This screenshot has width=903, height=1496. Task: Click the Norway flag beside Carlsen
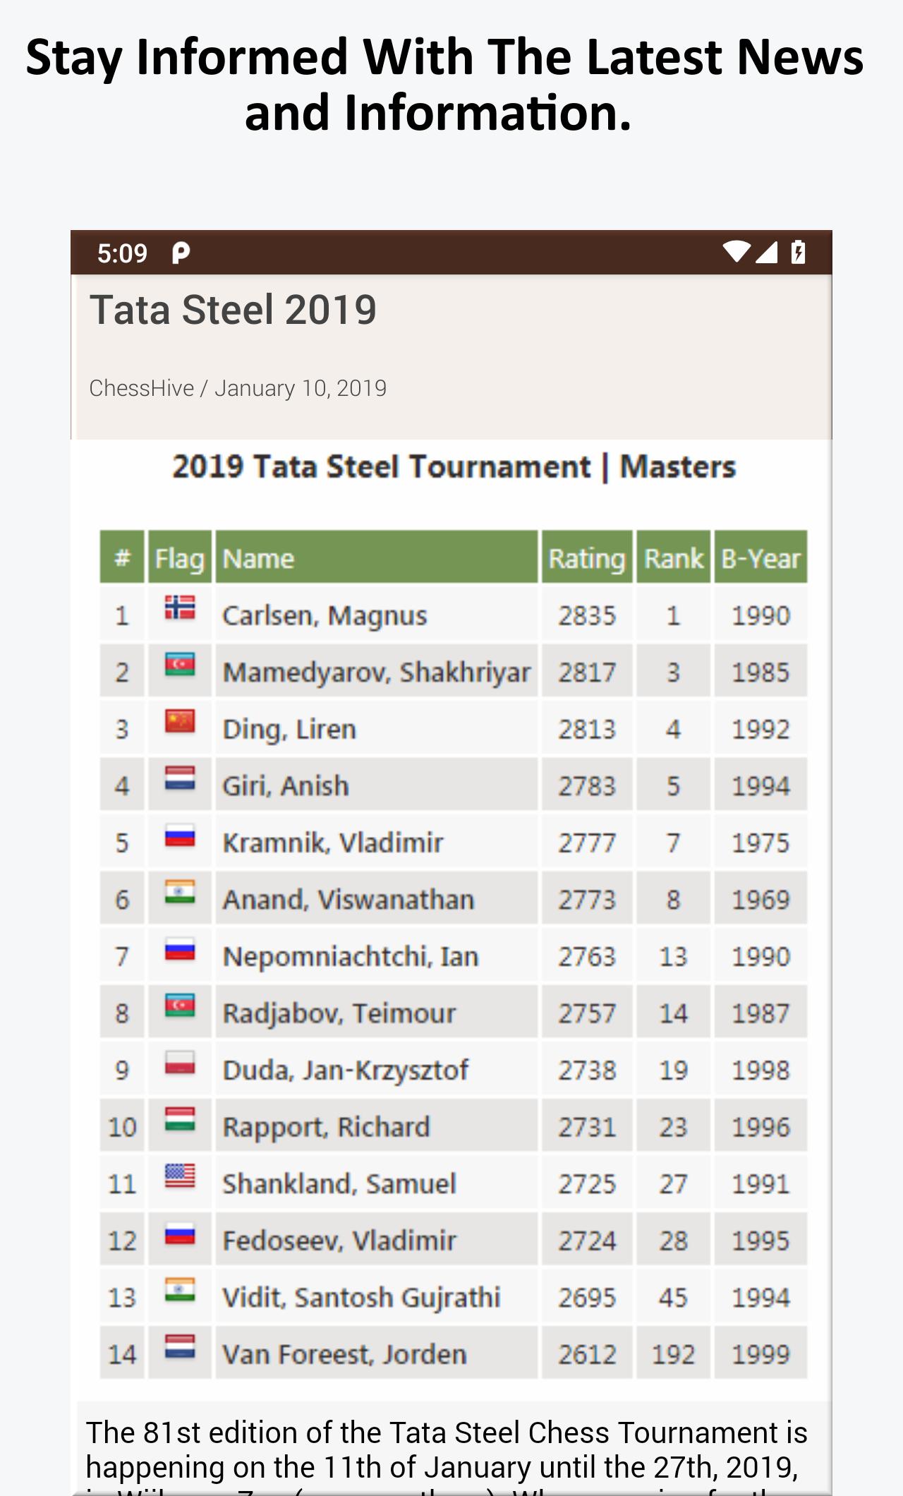180,608
